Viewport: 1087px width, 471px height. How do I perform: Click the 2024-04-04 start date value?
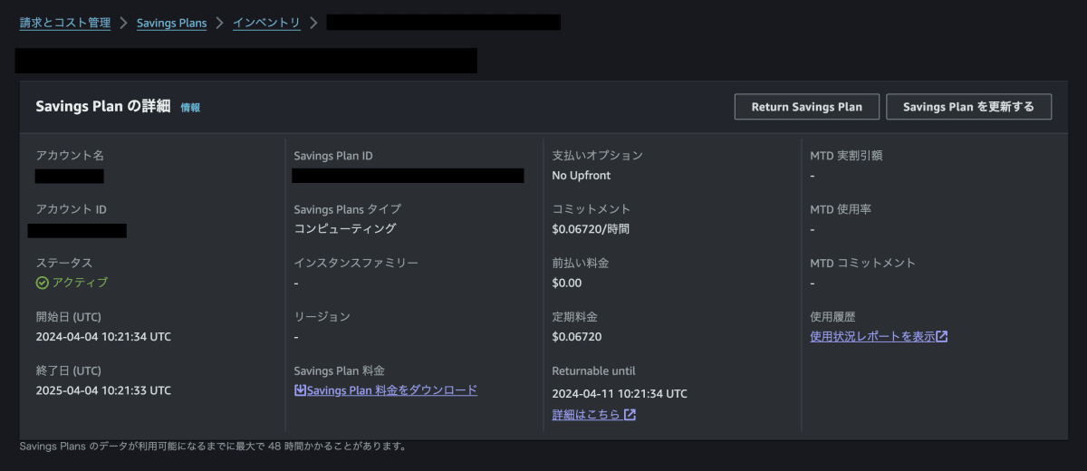point(102,337)
